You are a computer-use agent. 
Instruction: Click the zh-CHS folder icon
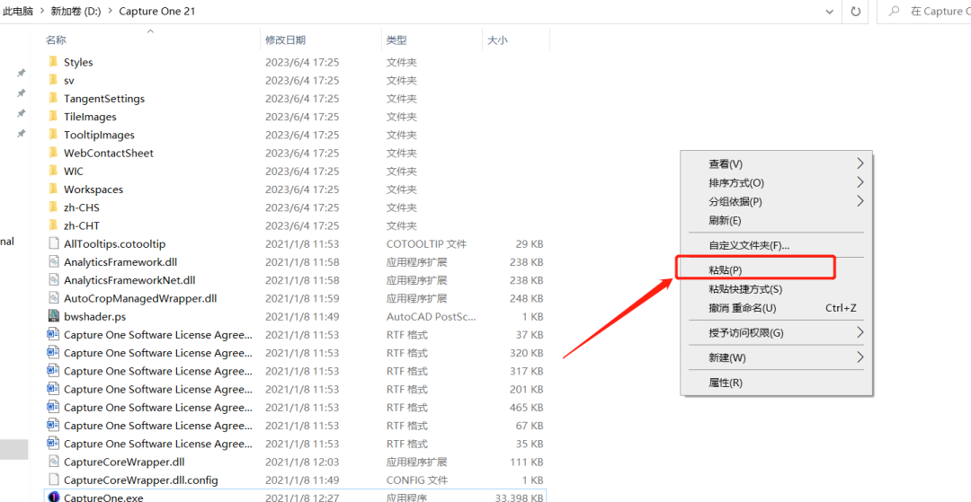tap(53, 207)
